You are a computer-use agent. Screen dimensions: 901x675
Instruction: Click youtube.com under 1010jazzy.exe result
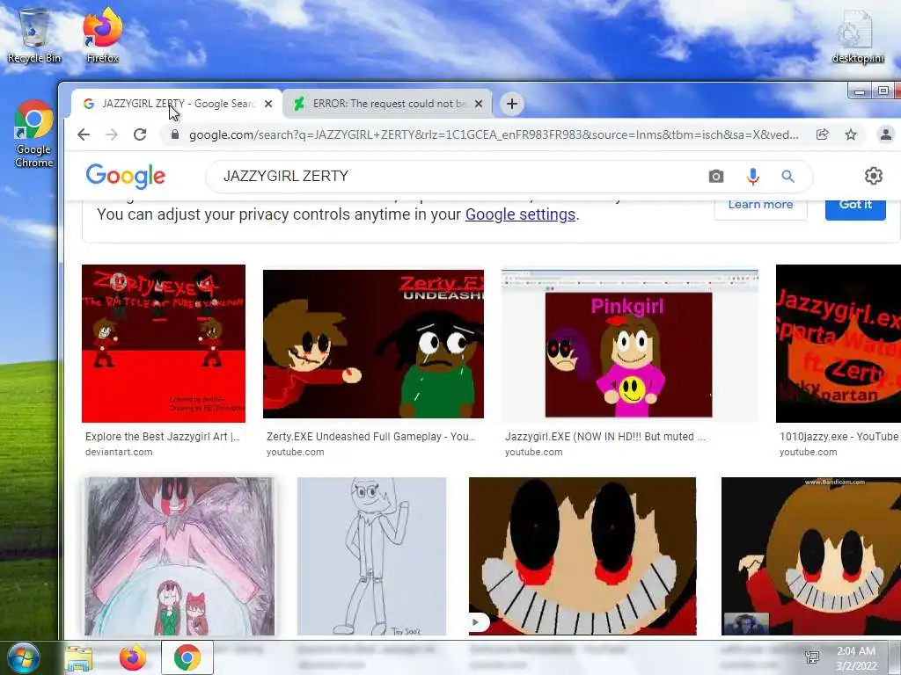click(808, 453)
